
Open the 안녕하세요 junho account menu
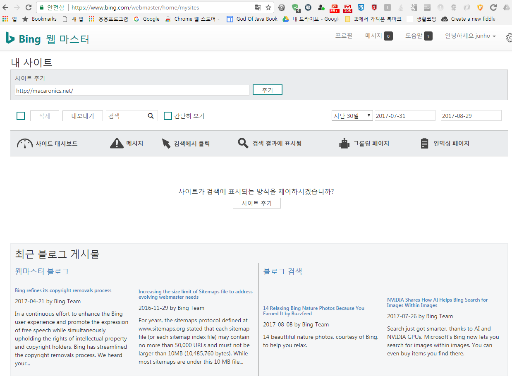pyautogui.click(x=470, y=36)
